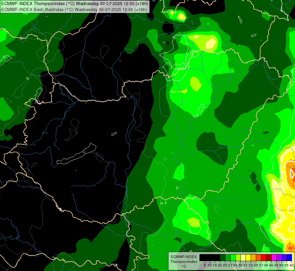Select the medium green 25–27 legend swatch
Screen dimensions: 295x271
click(228, 257)
